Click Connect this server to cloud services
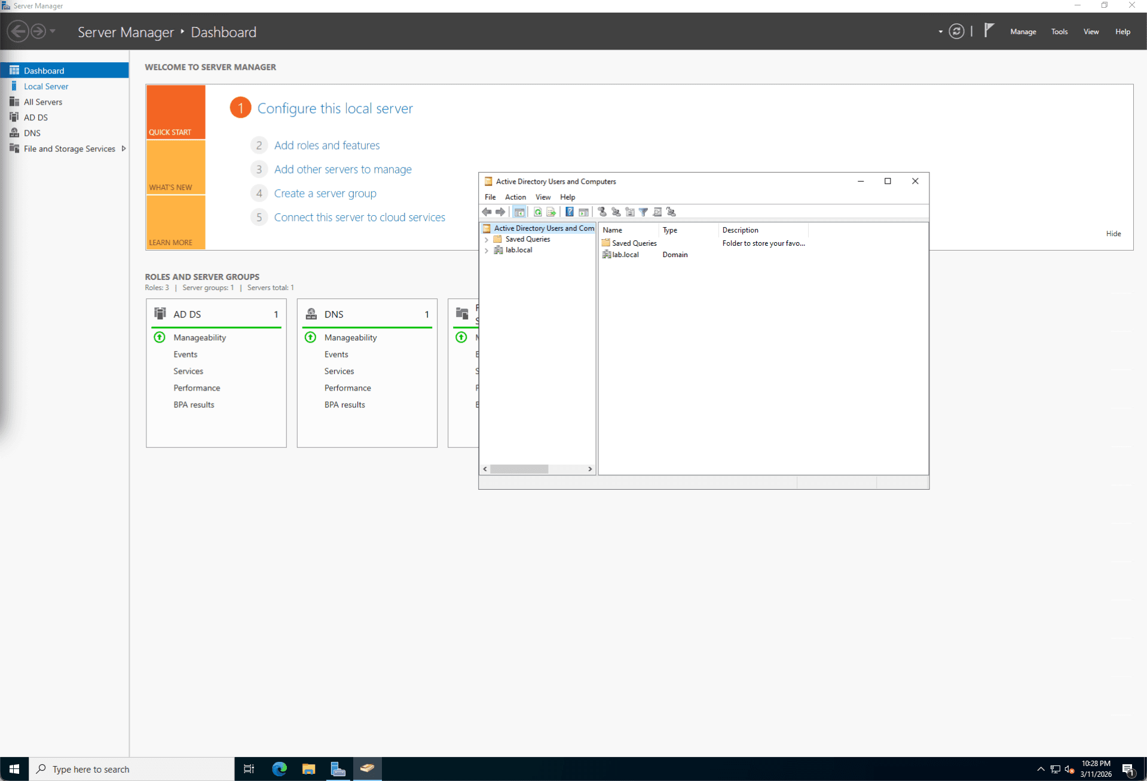This screenshot has height=781, width=1147. (x=359, y=217)
